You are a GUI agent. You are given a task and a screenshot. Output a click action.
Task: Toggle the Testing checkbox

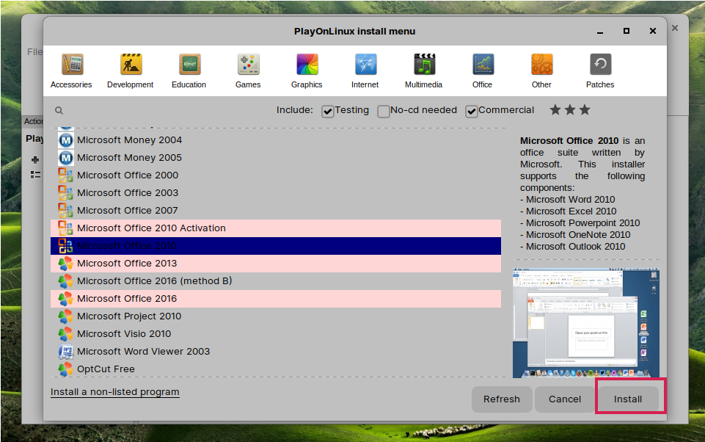[328, 111]
